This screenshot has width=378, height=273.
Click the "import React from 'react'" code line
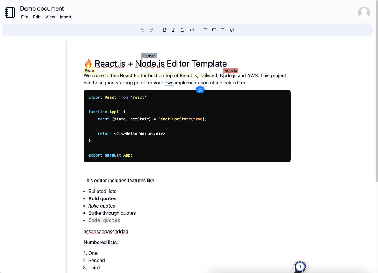pyautogui.click(x=117, y=97)
